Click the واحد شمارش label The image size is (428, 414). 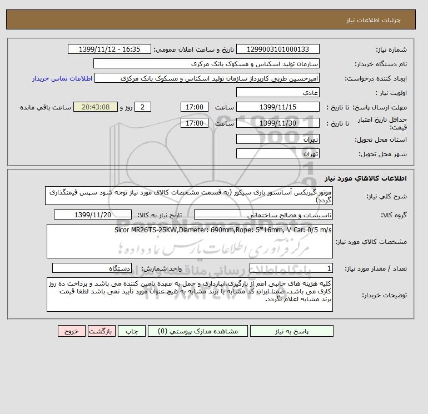point(161,269)
